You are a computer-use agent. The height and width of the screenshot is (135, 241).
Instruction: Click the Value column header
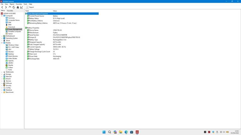(x=55, y=11)
